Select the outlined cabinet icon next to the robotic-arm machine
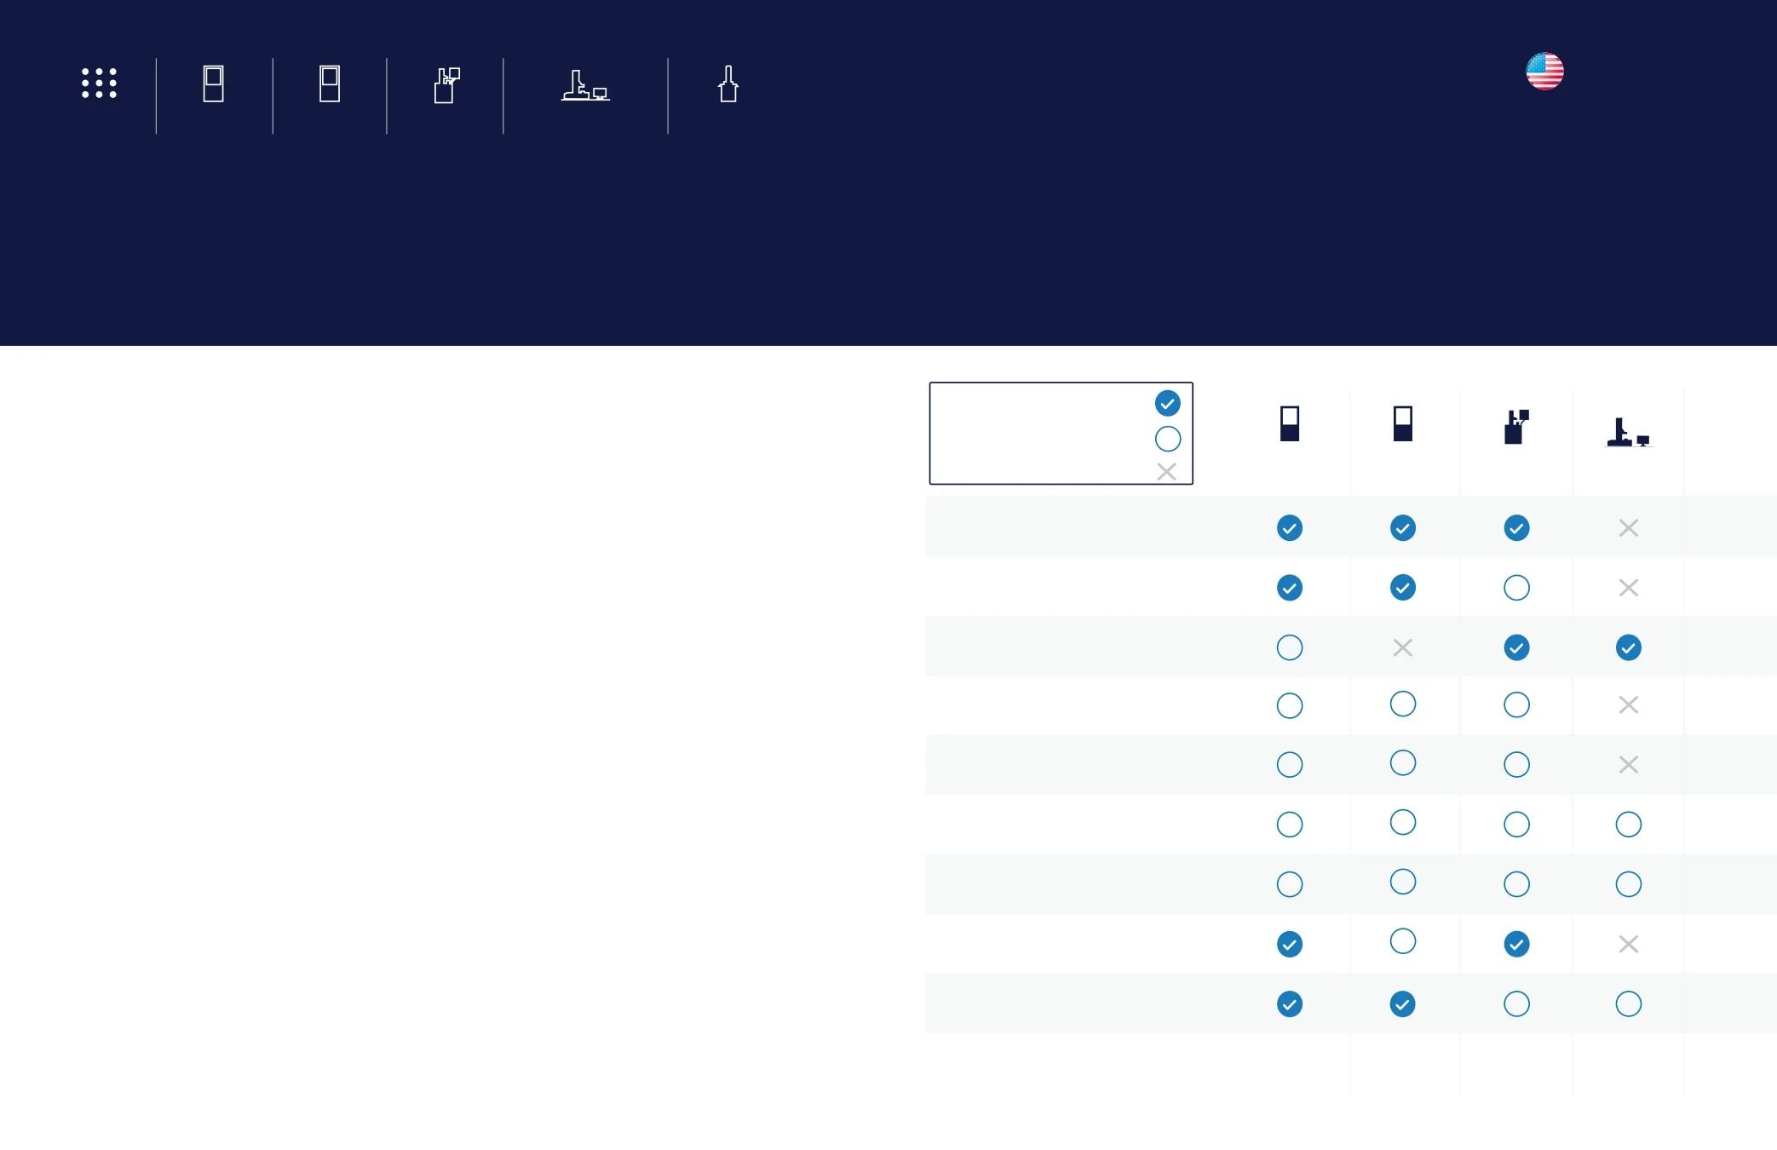Image resolution: width=1777 pixels, height=1150 pixels. [x=330, y=84]
